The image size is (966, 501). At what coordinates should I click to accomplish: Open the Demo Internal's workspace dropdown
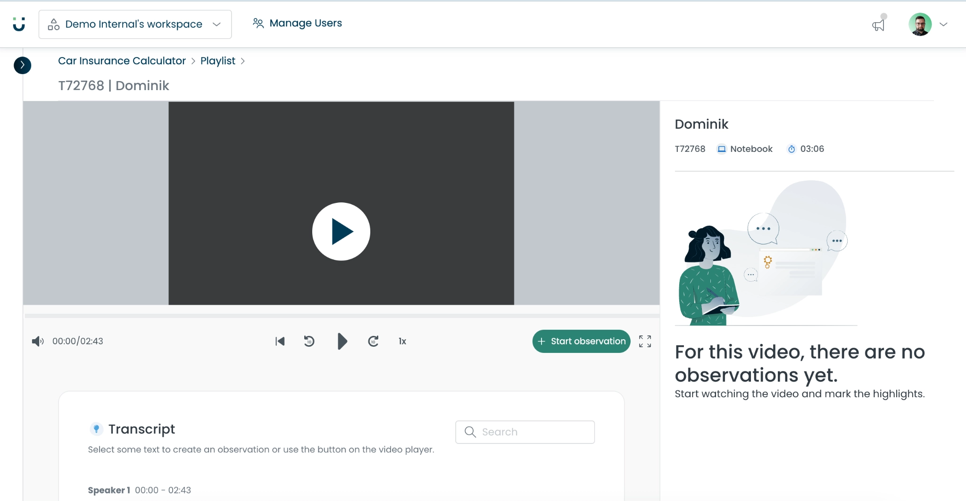point(135,25)
